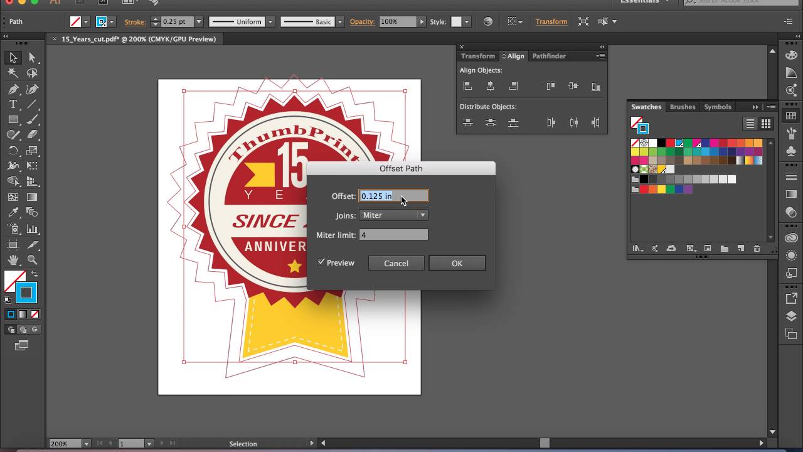Select the Selection tool (black arrow)

coord(13,58)
